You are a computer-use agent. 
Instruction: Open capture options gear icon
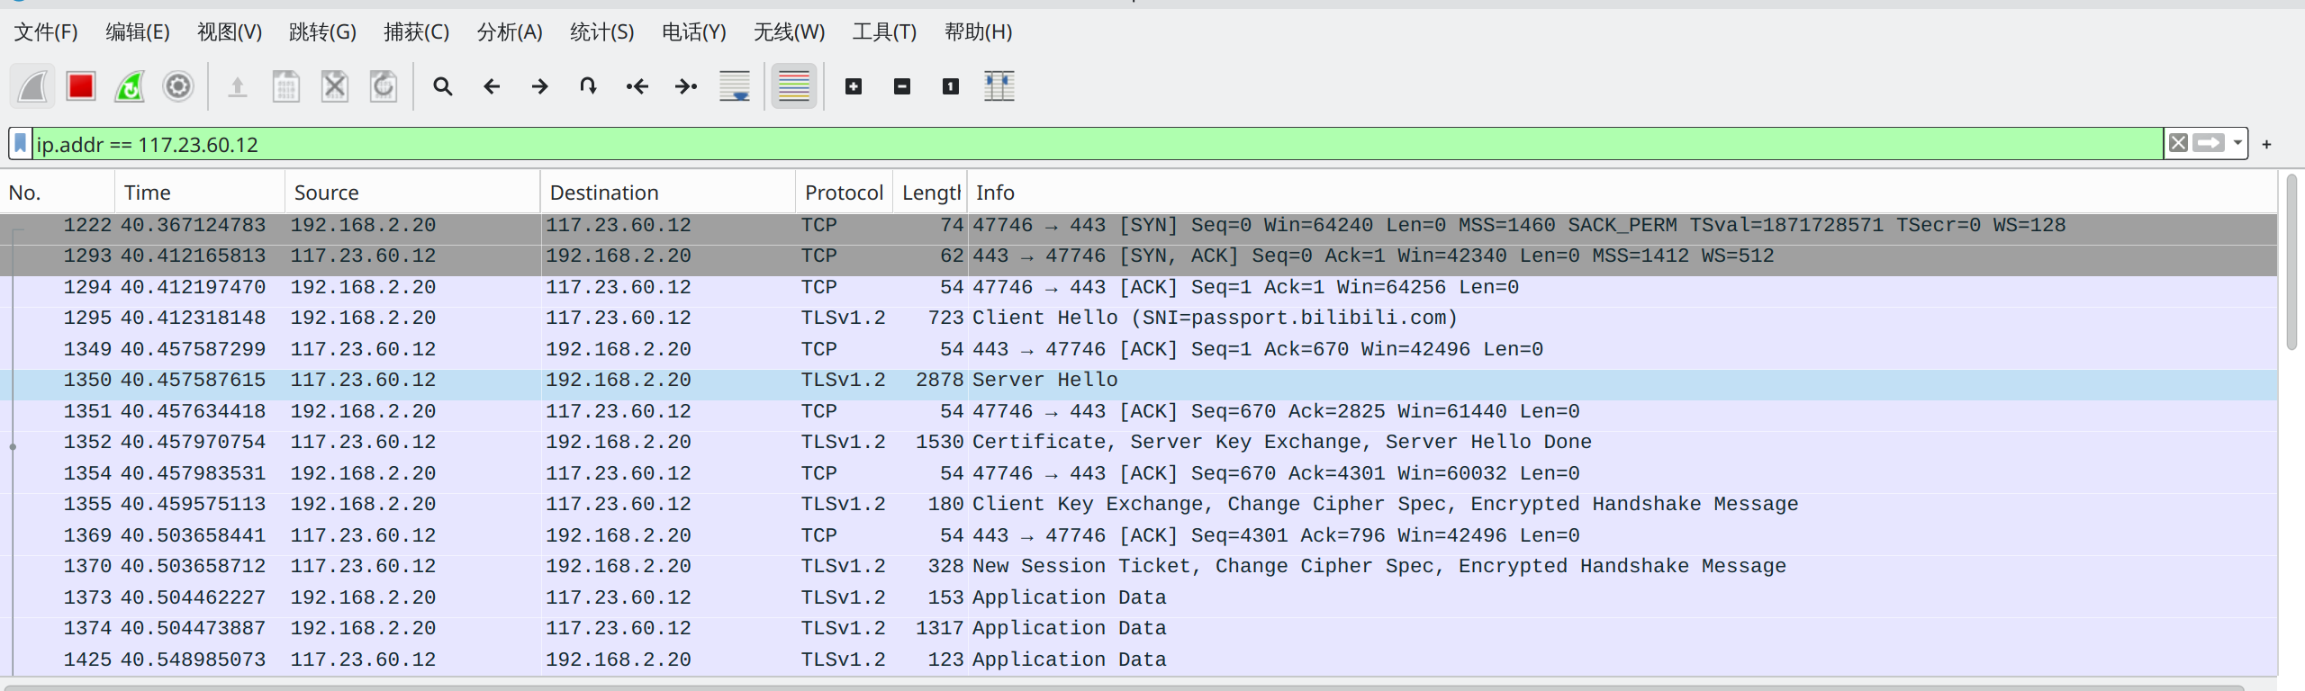coord(178,86)
